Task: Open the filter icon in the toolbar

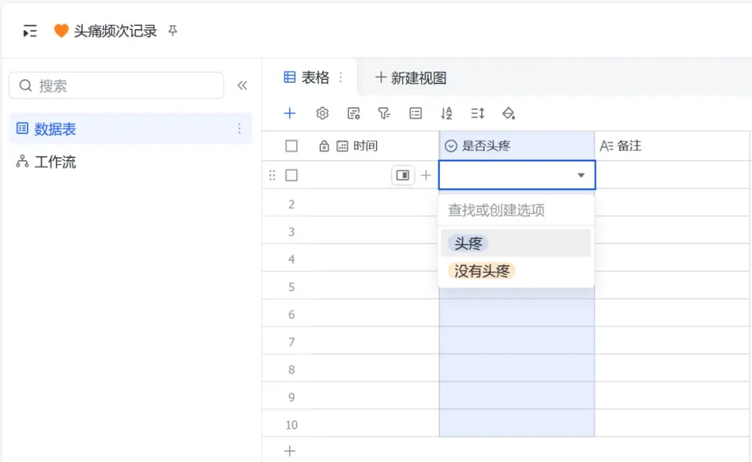Action: (x=384, y=113)
